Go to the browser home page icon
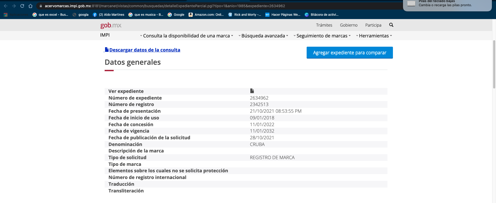Viewport: 496px width, 203px height. [30, 6]
